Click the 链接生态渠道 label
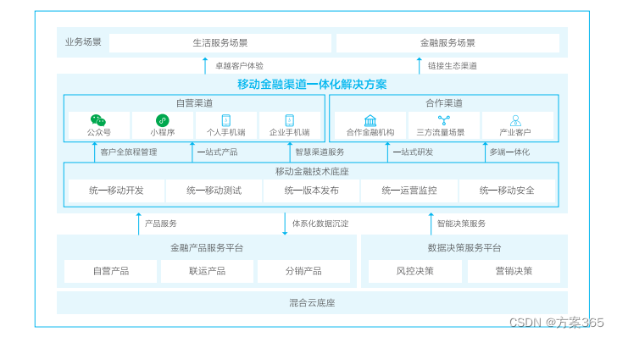The width and height of the screenshot is (617, 337). pyautogui.click(x=452, y=66)
